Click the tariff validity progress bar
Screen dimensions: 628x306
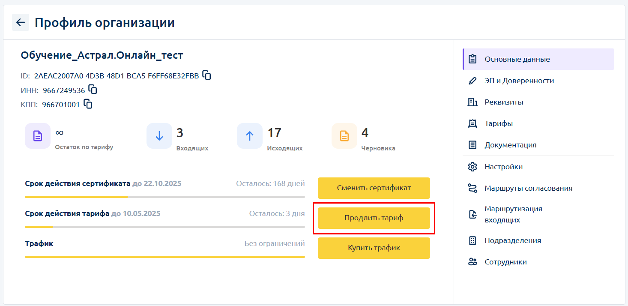click(x=165, y=227)
